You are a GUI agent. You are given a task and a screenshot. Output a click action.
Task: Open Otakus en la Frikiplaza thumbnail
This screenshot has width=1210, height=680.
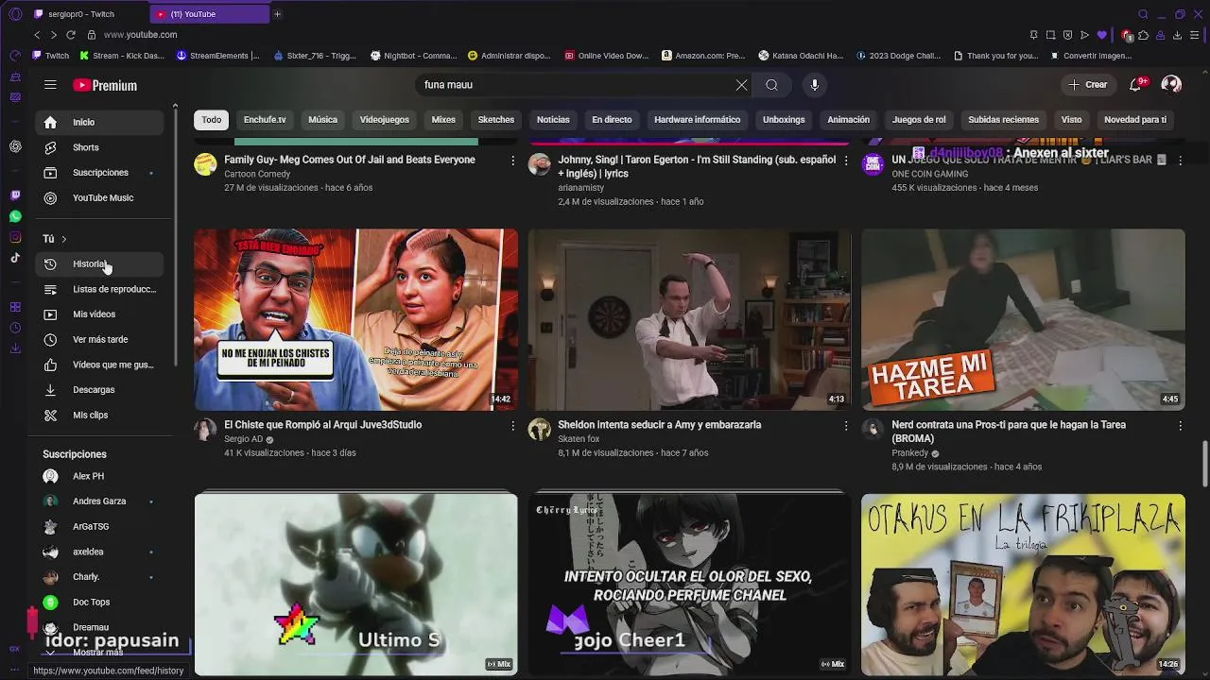1023,584
